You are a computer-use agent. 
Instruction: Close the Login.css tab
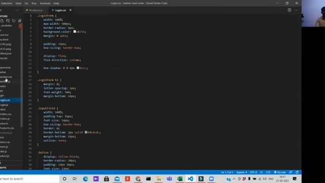tap(71, 10)
